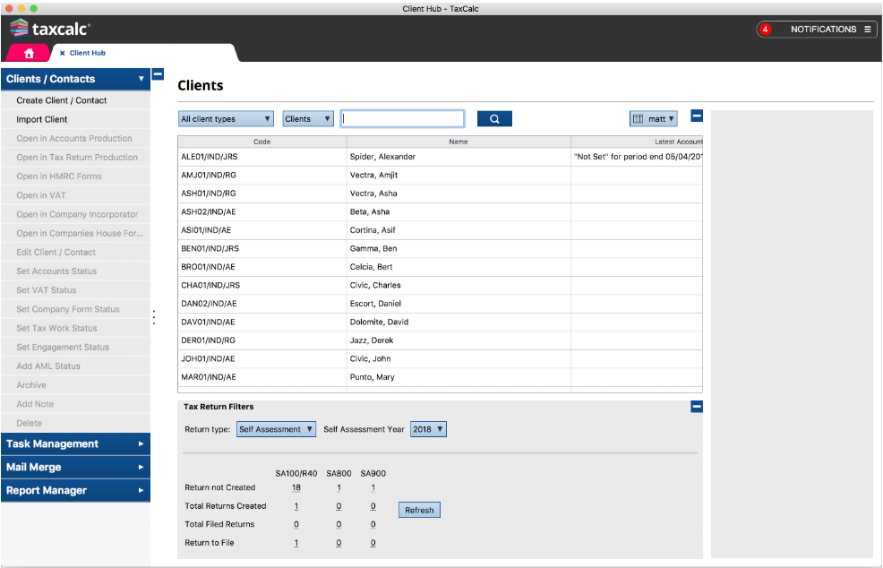Click the red Home tab icon
The height and width of the screenshot is (568, 883).
pos(29,53)
